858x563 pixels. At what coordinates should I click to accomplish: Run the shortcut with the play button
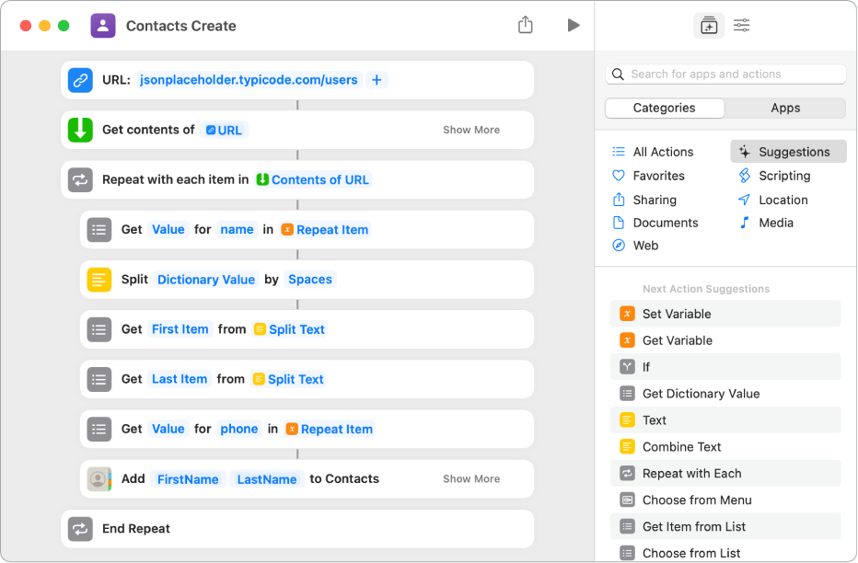coord(574,25)
